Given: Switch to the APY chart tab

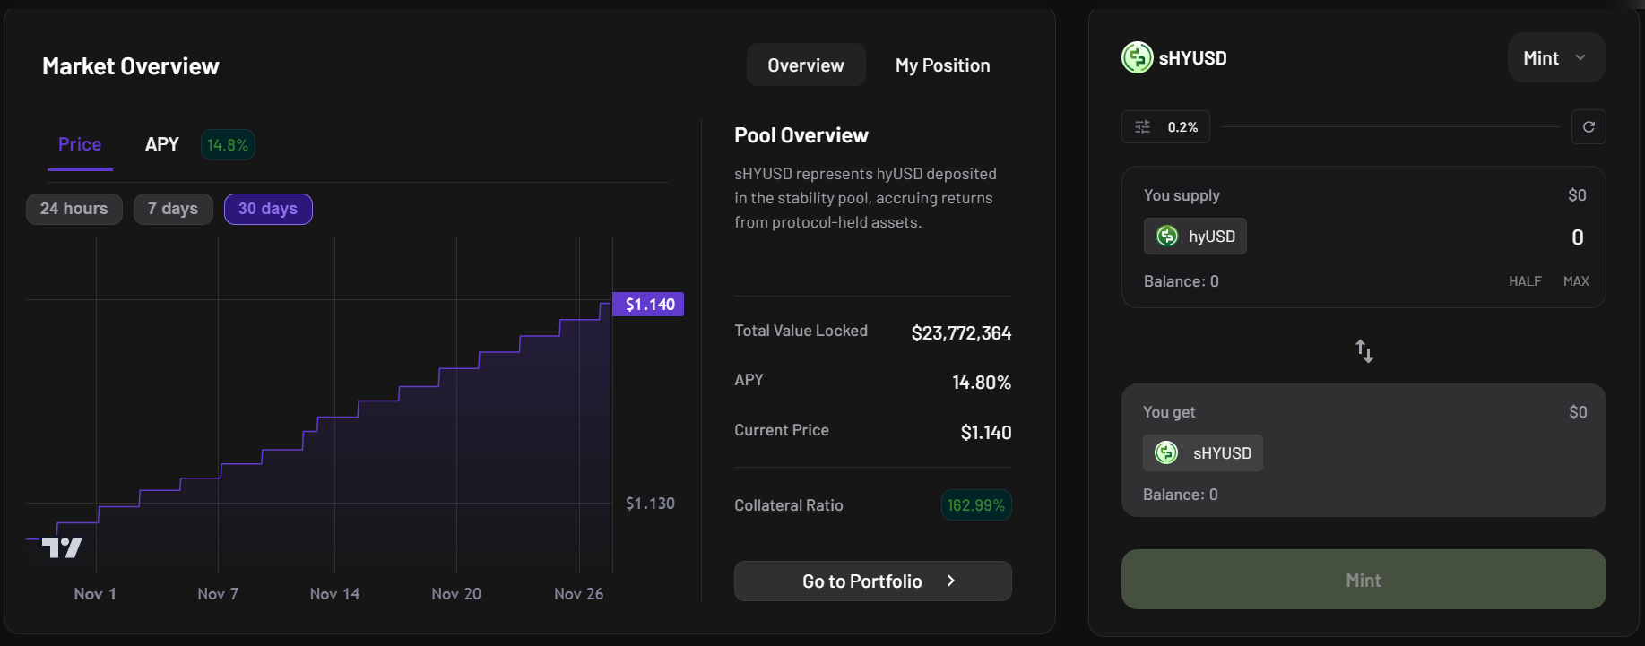Looking at the screenshot, I should pos(162,144).
